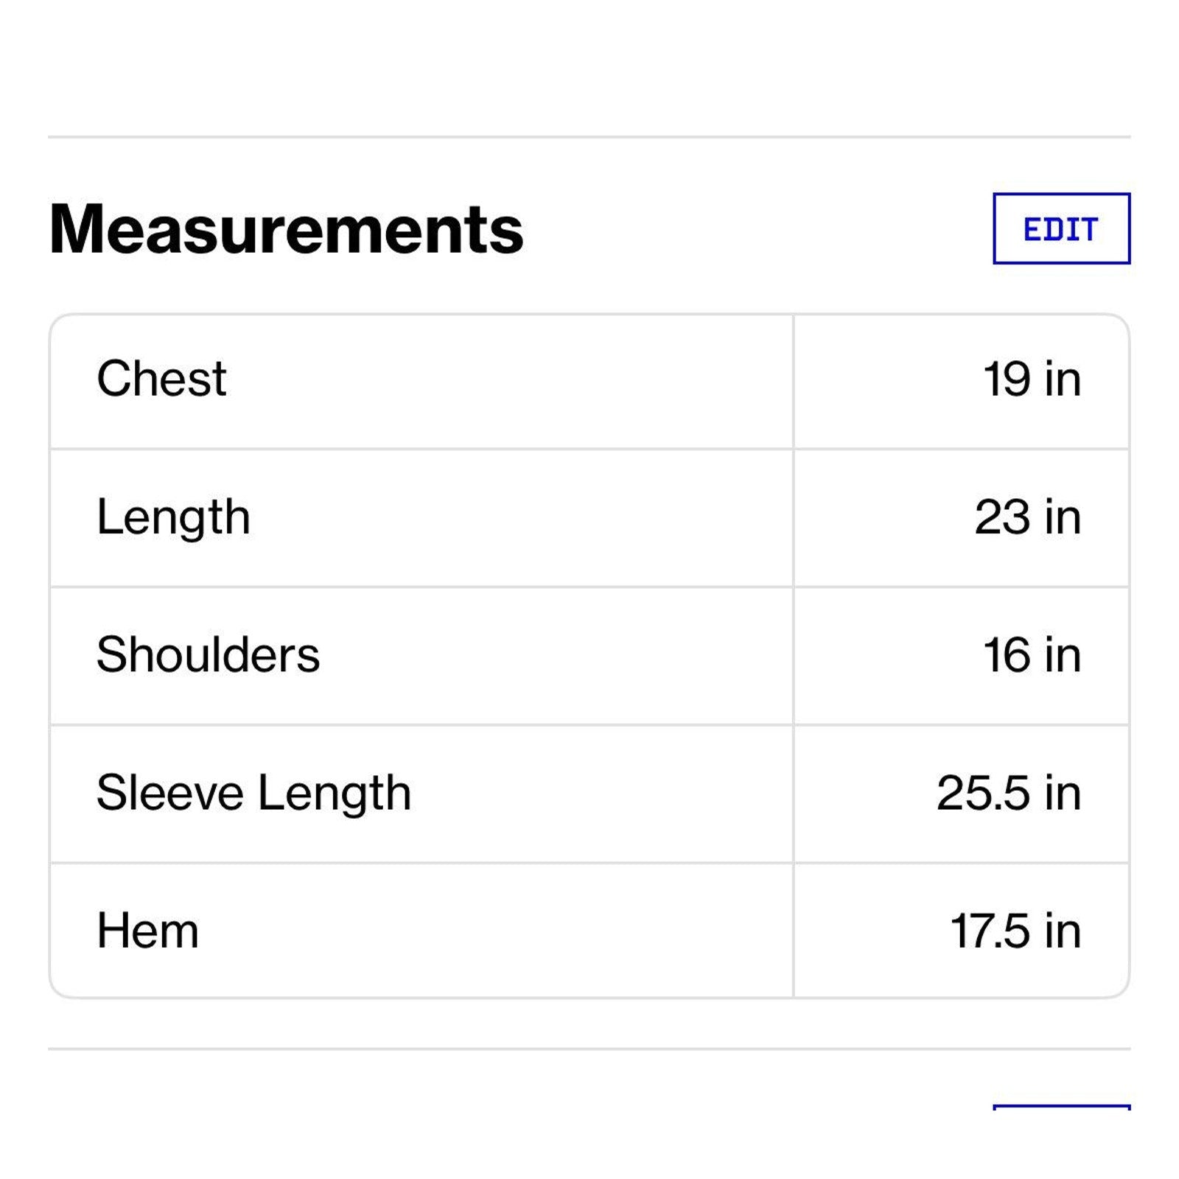Click the Measurements heading
Image resolution: width=1179 pixels, height=1179 pixels.
click(286, 229)
